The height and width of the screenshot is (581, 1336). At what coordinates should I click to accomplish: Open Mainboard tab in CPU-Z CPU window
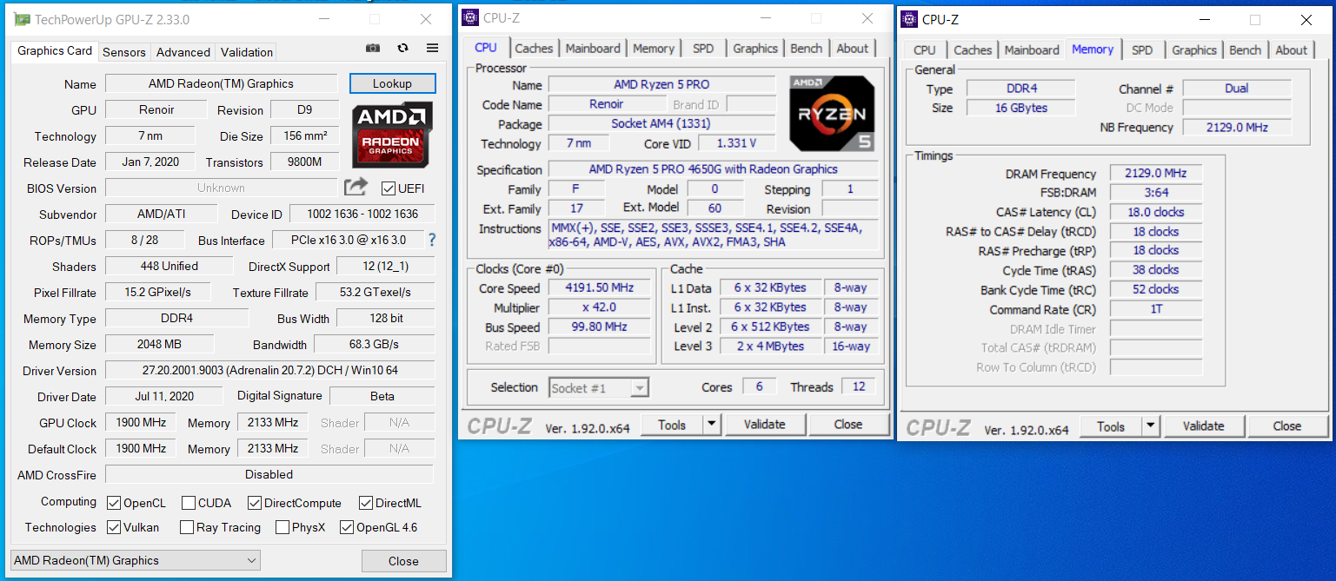point(593,49)
